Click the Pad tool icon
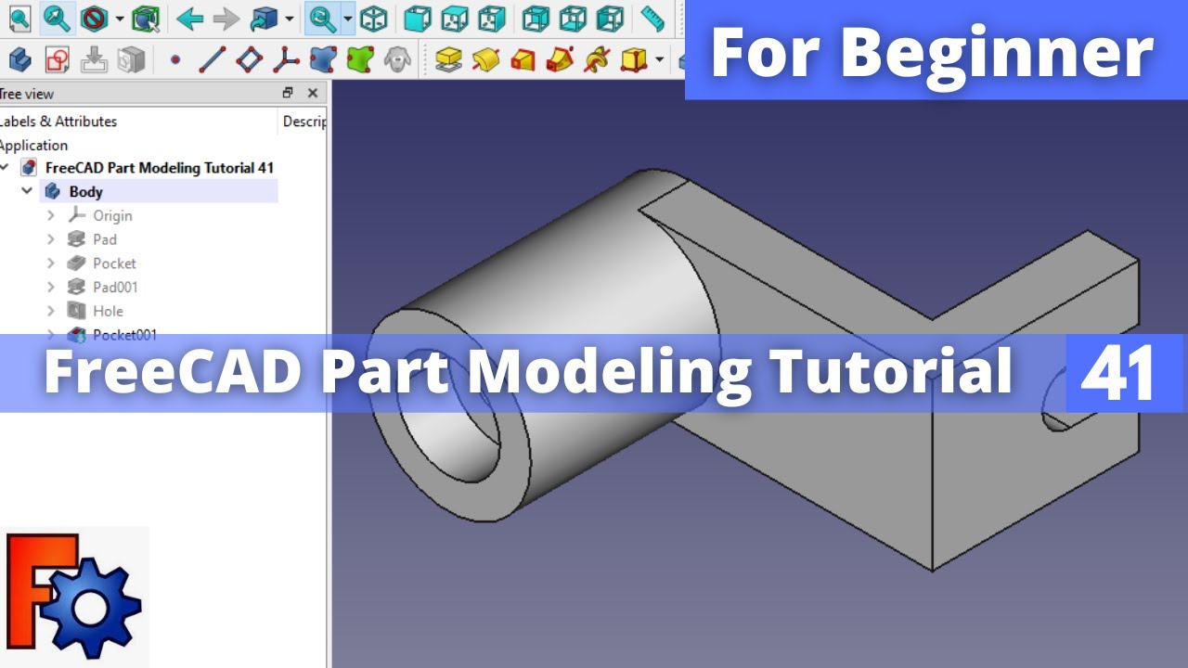Image resolution: width=1188 pixels, height=668 pixels. point(449,60)
